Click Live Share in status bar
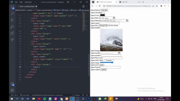 [x=25, y=95]
